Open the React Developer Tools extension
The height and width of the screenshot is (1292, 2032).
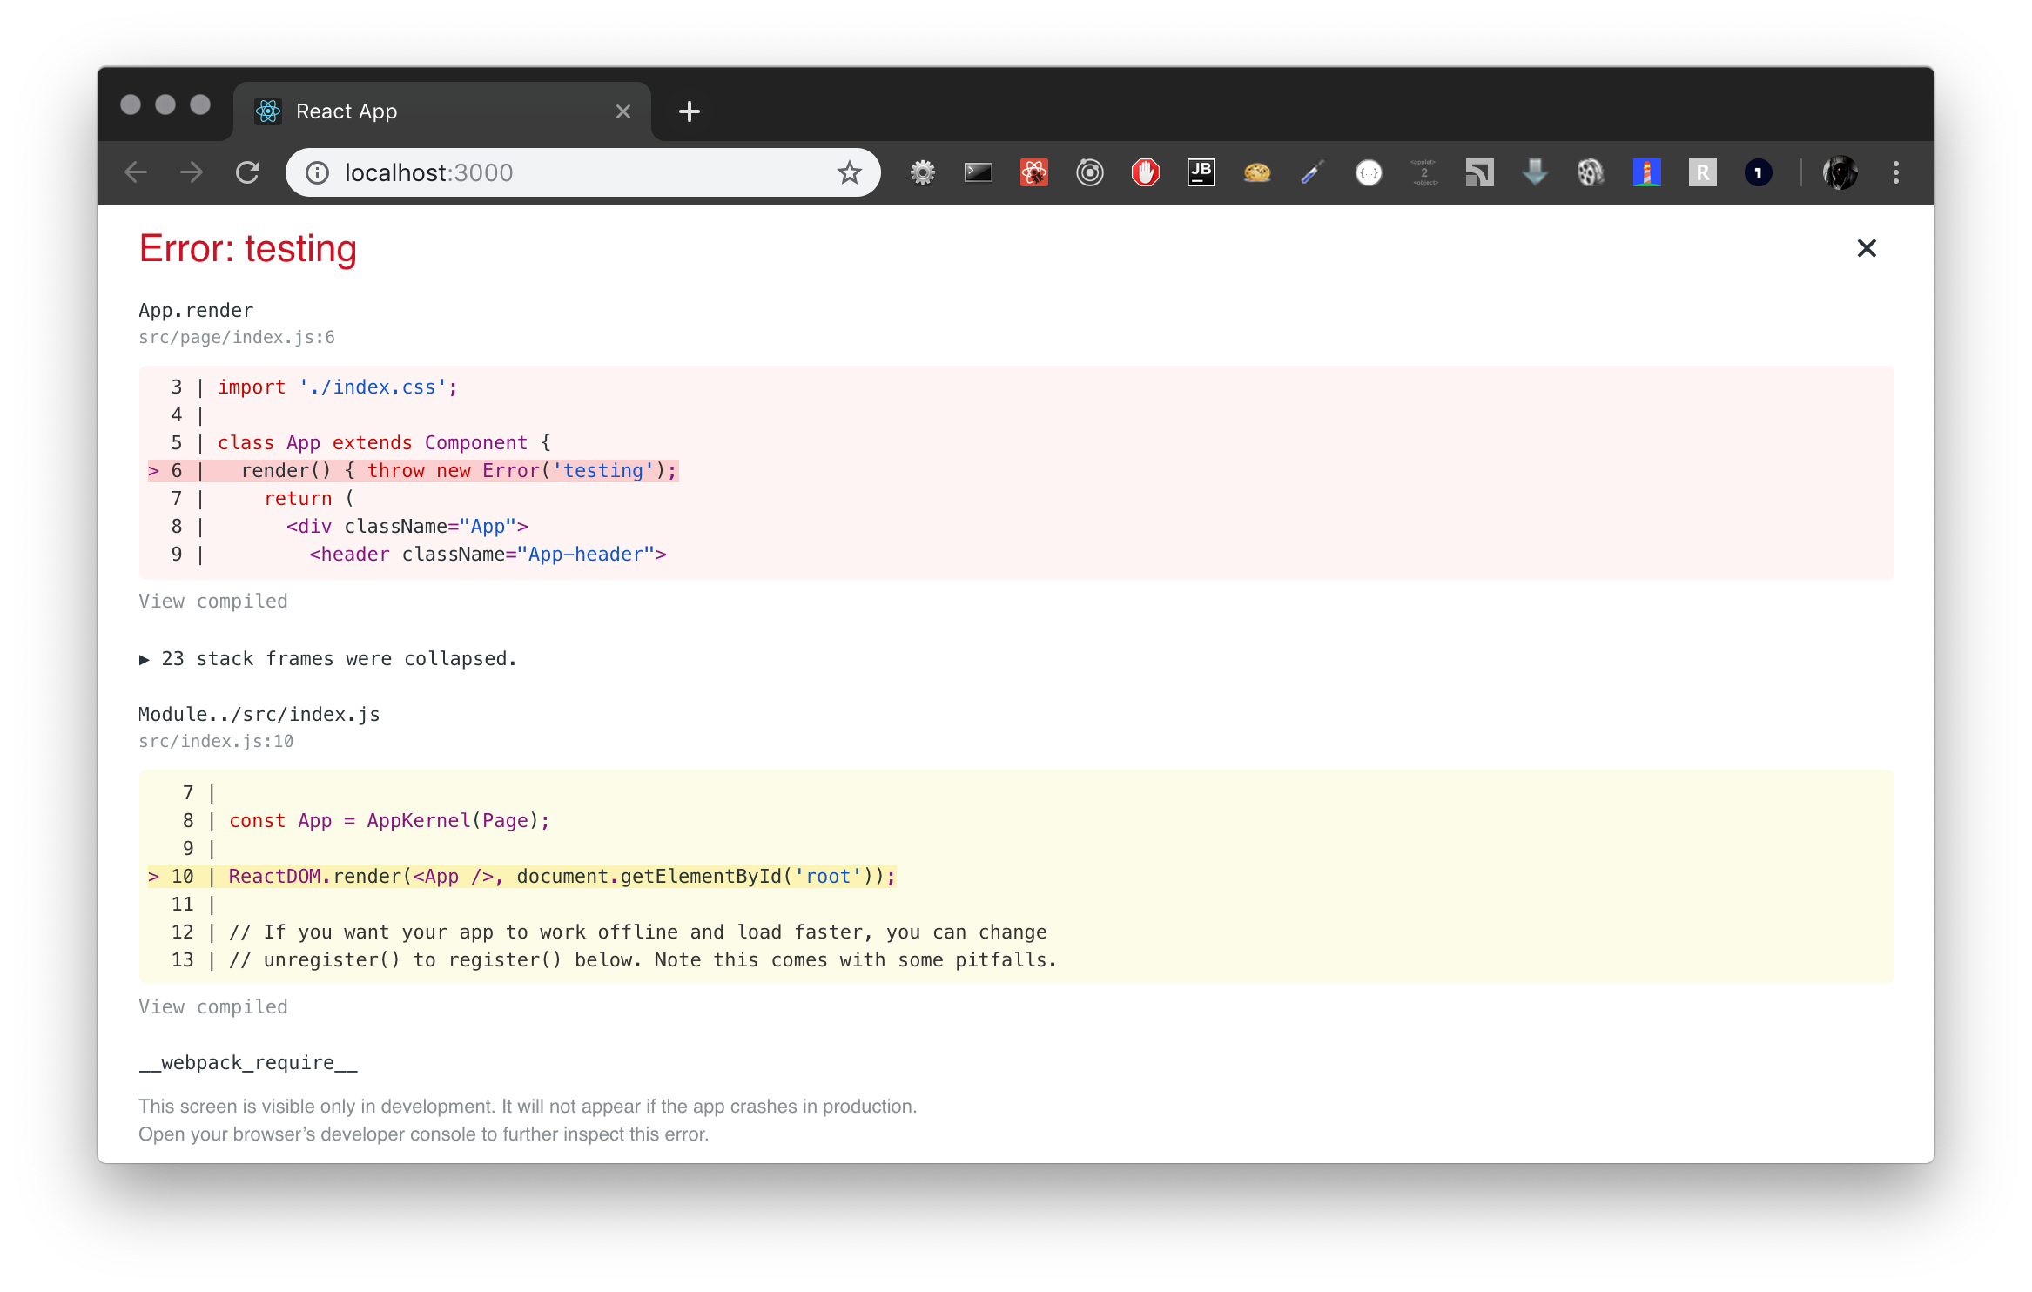(1034, 172)
